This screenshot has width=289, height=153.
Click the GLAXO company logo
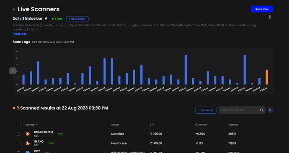pyautogui.click(x=28, y=143)
